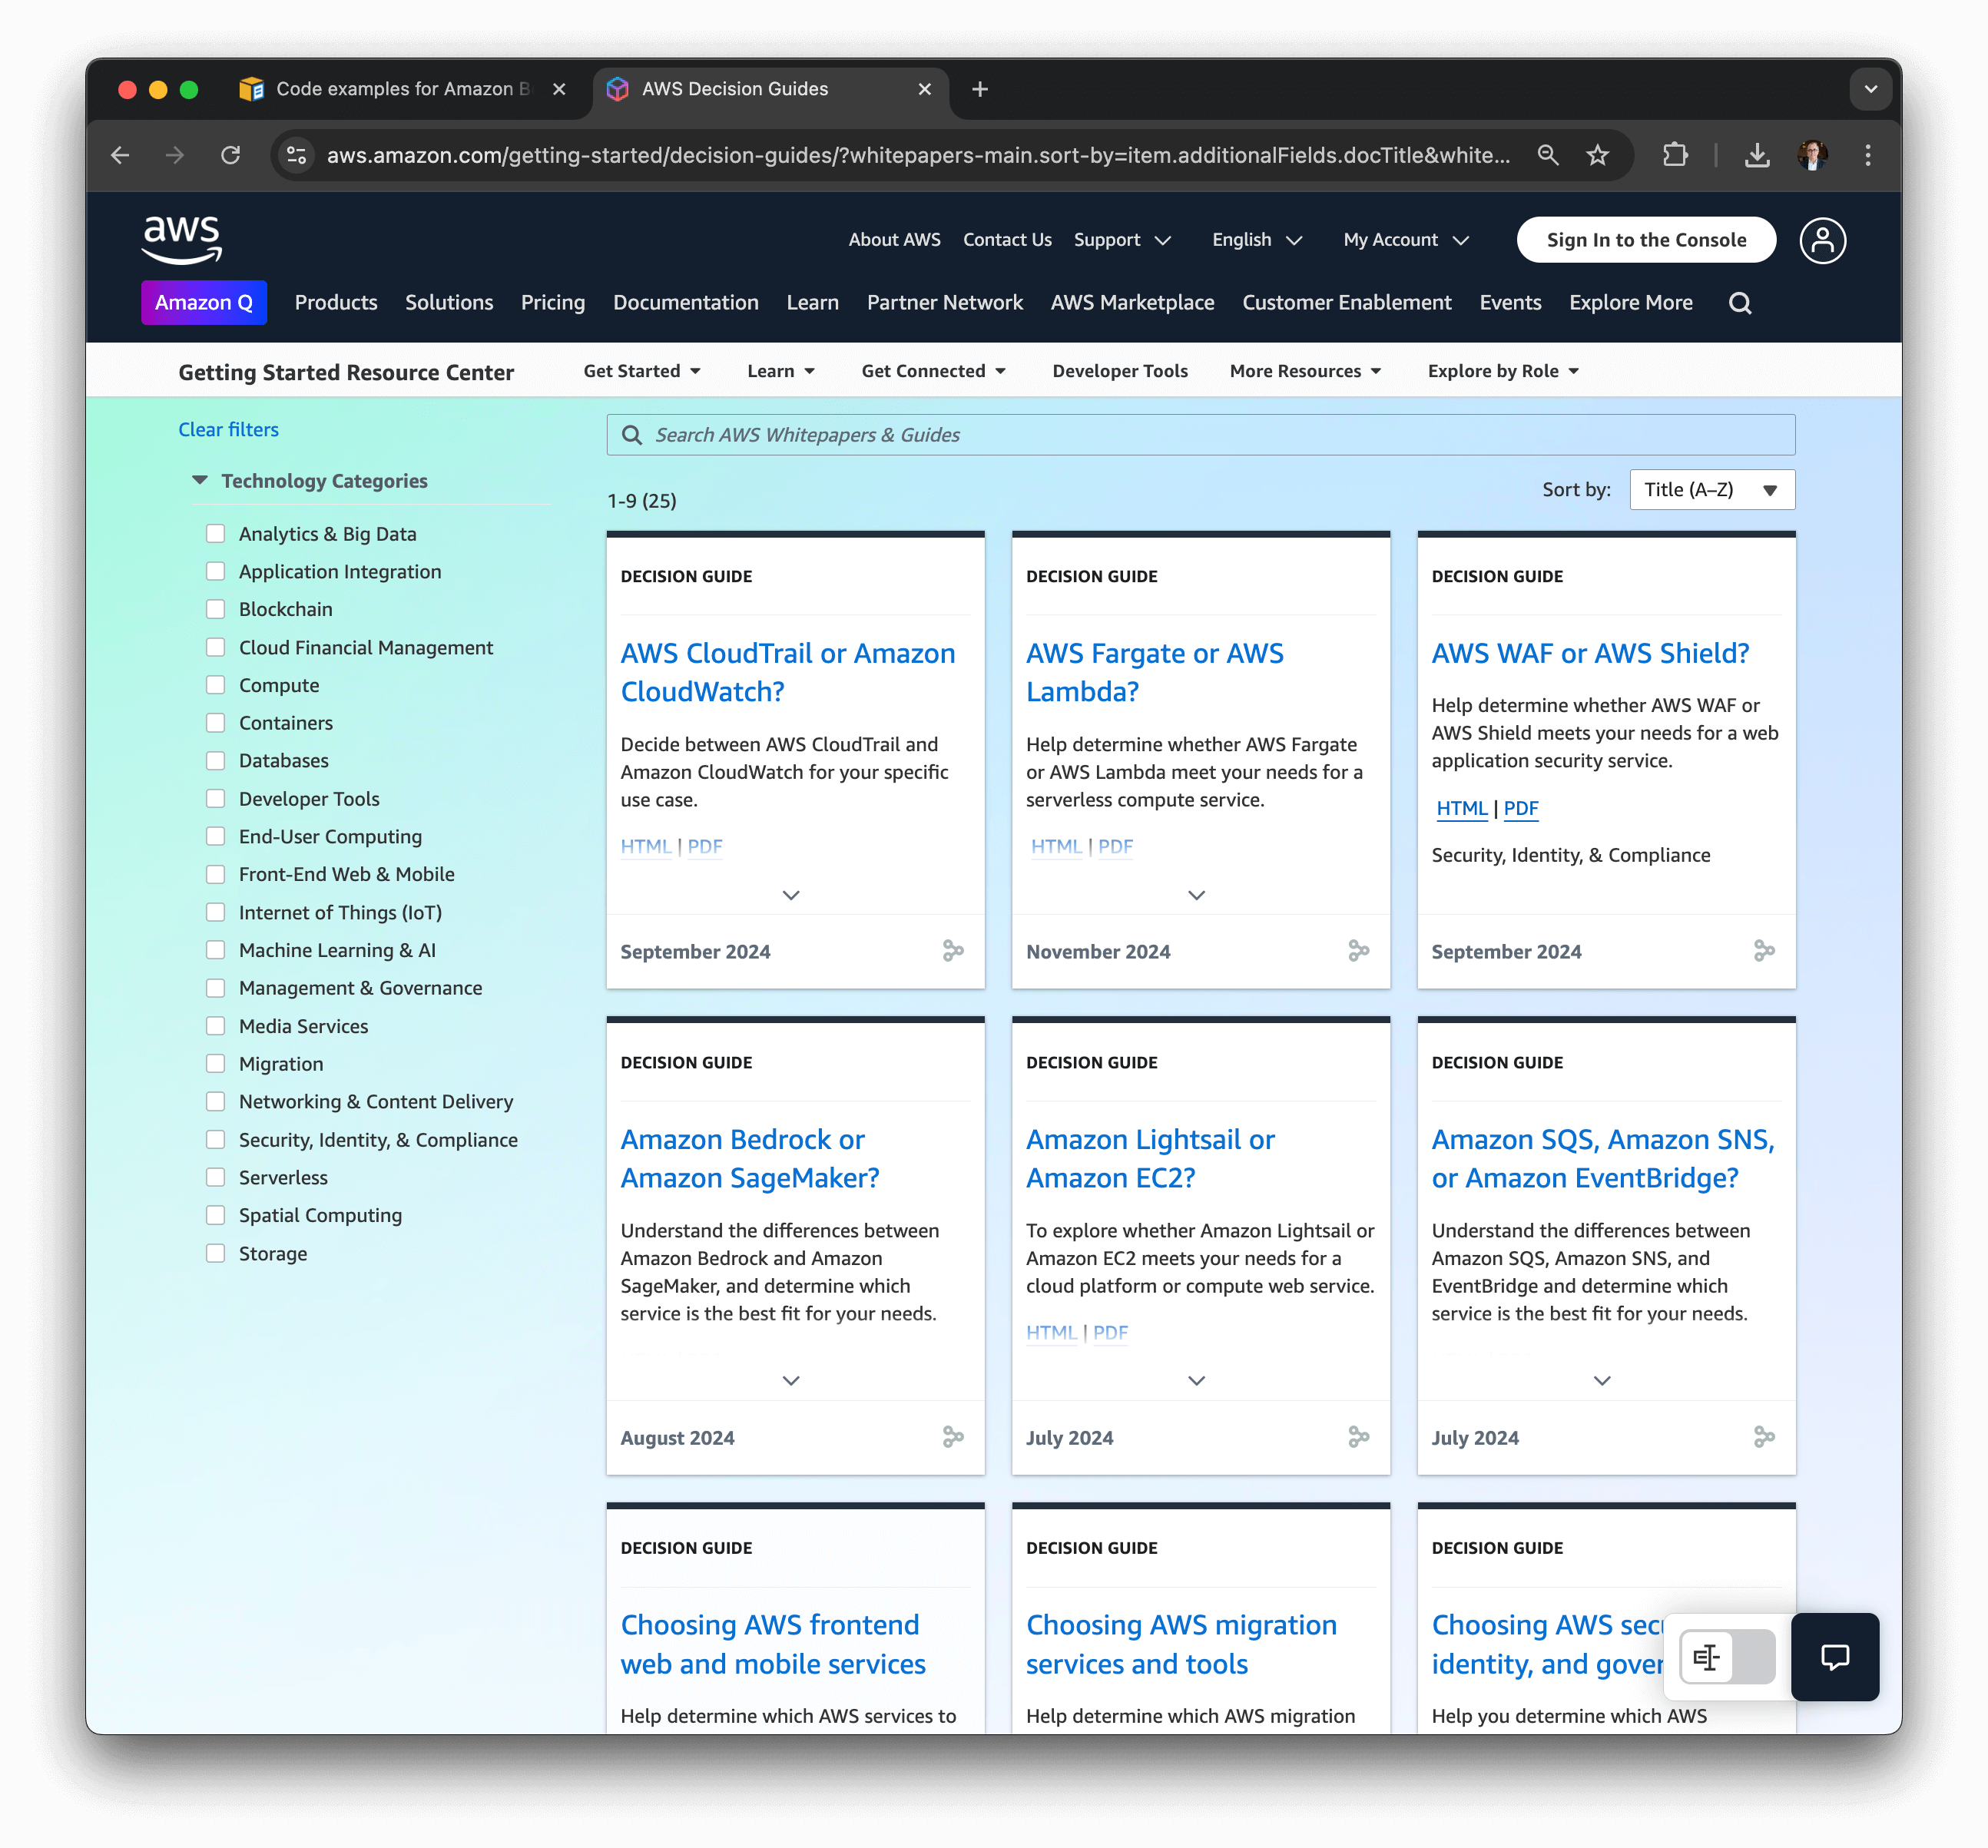Open the Sort by Title dropdown
Screen dimensions: 1988x1848
[x=1711, y=489]
